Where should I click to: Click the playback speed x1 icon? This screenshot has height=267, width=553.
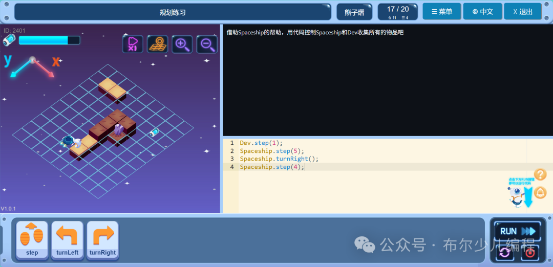[x=133, y=44]
